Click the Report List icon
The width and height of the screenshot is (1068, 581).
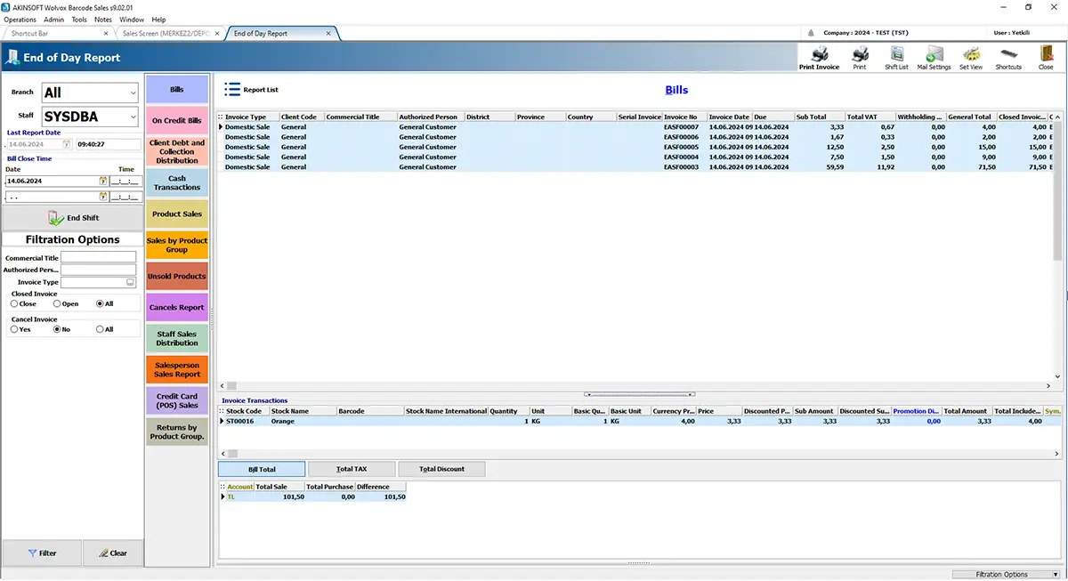tap(232, 89)
